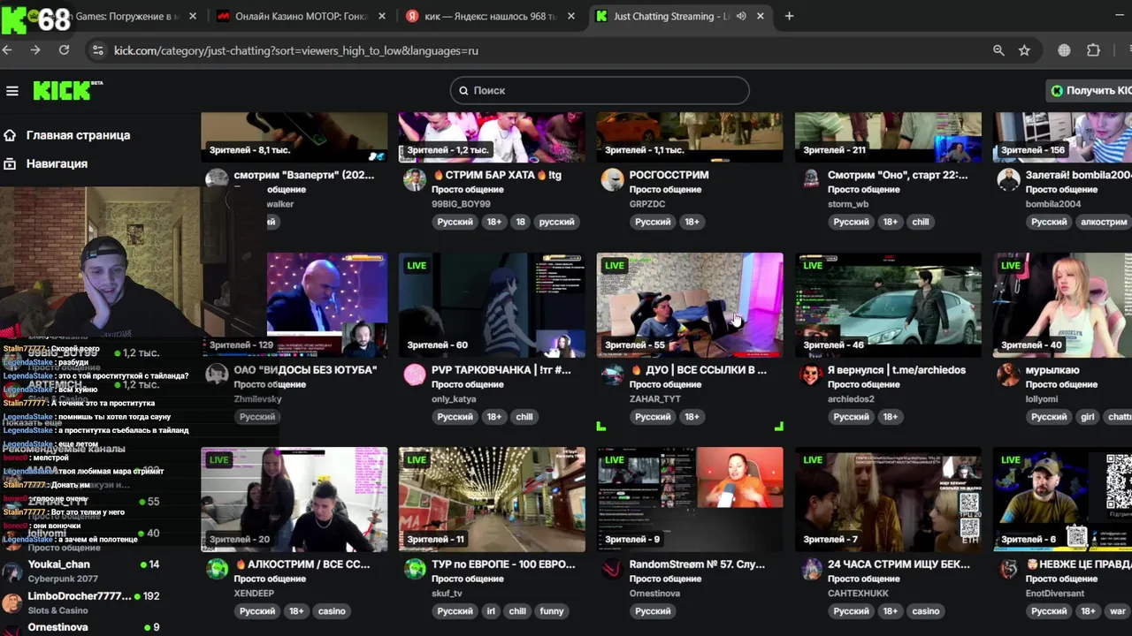Click алкострим tag under bombila2004
The image size is (1132, 636).
coord(1104,222)
